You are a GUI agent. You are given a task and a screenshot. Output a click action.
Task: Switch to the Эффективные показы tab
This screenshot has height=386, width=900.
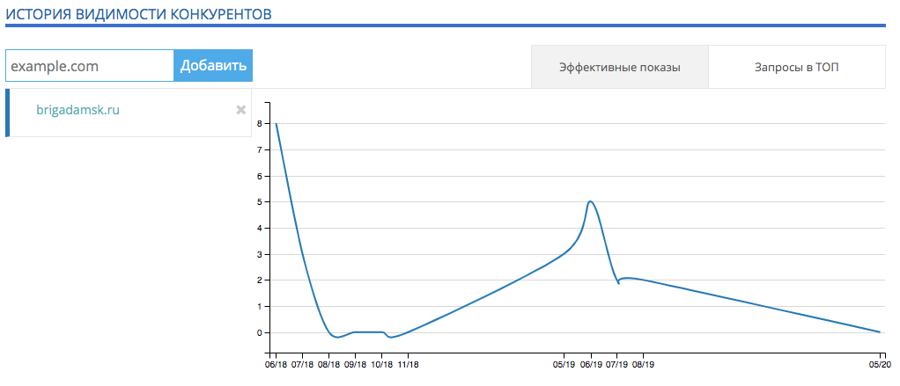point(619,67)
